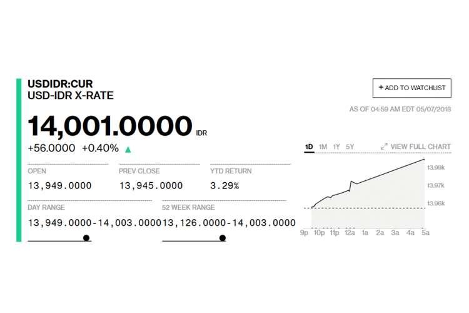The height and width of the screenshot is (313, 469).
Task: Click the YTD Return value 3.29%
Action: point(224,186)
